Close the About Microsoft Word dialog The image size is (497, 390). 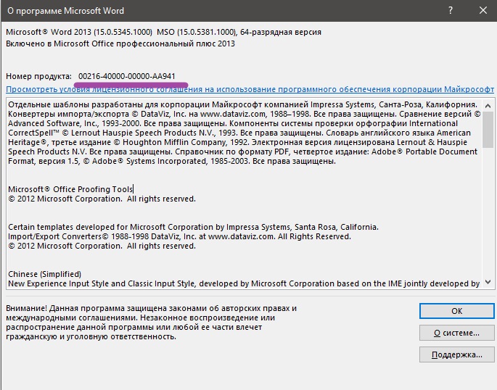tap(483, 10)
